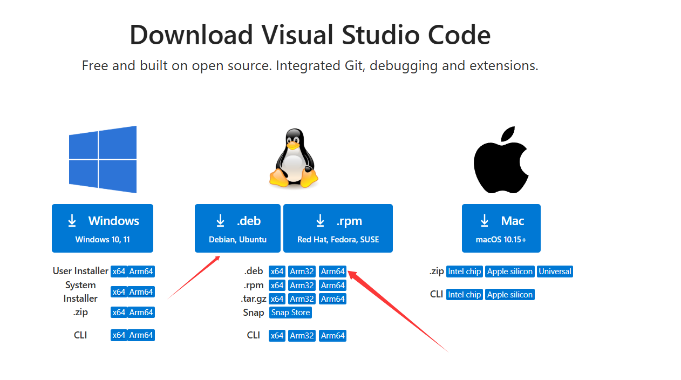The image size is (681, 380).
Task: Download macOS build via the Mac button
Action: [501, 228]
